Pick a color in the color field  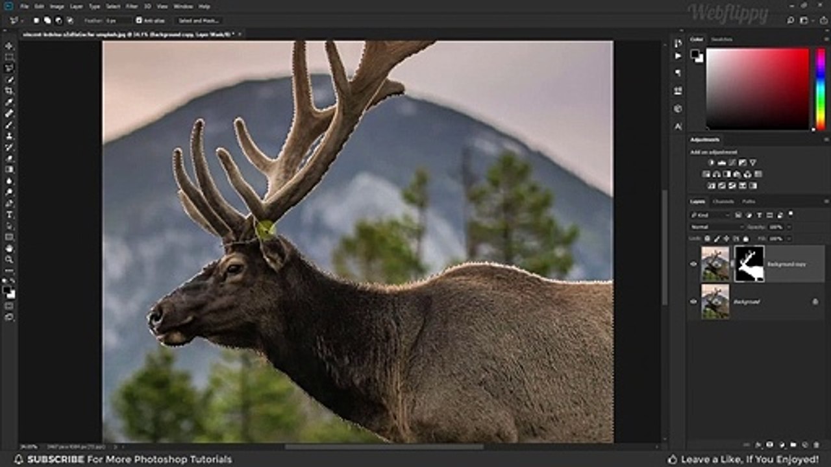(x=757, y=89)
